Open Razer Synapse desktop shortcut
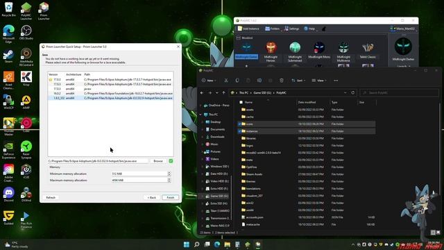The image size is (444, 250). 26,150
